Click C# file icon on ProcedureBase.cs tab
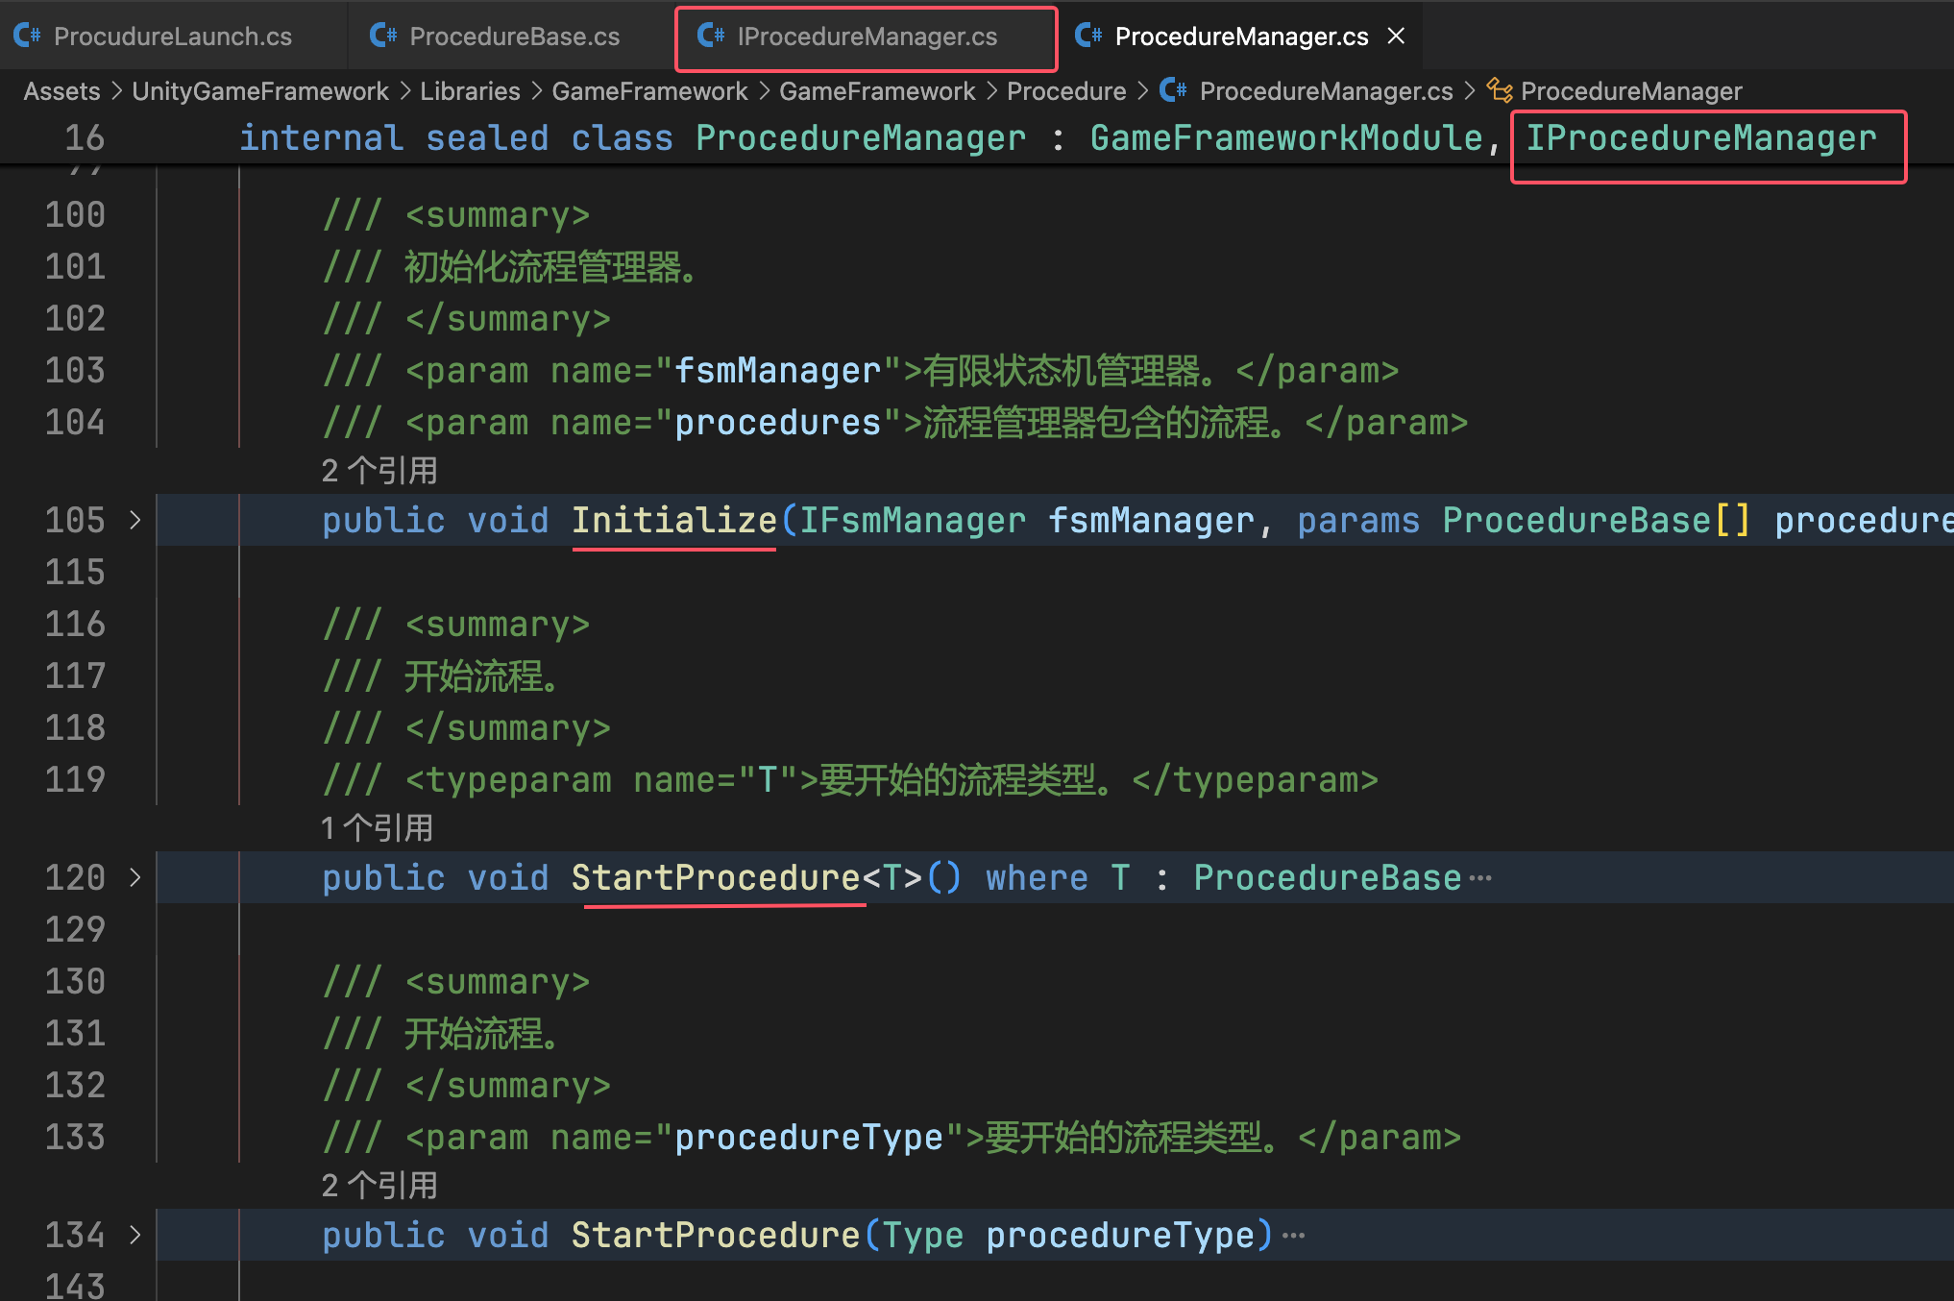The height and width of the screenshot is (1301, 1954). click(382, 37)
